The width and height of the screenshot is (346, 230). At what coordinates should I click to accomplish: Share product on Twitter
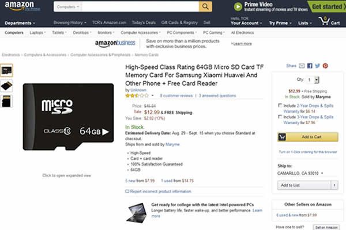pos(318,66)
